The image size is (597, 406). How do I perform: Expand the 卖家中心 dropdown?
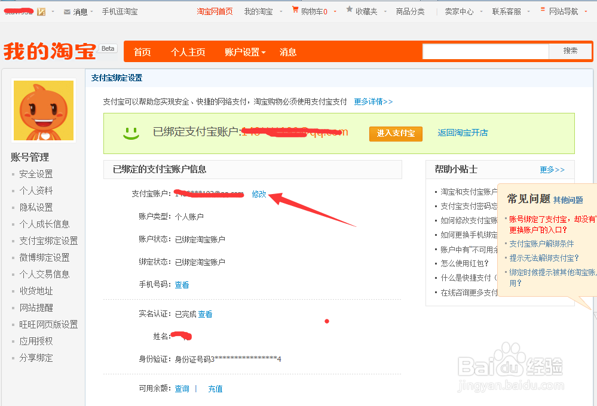click(481, 12)
